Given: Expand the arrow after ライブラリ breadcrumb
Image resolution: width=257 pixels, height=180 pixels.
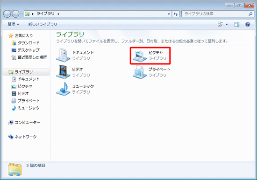Looking at the screenshot, I should pyautogui.click(x=58, y=14).
